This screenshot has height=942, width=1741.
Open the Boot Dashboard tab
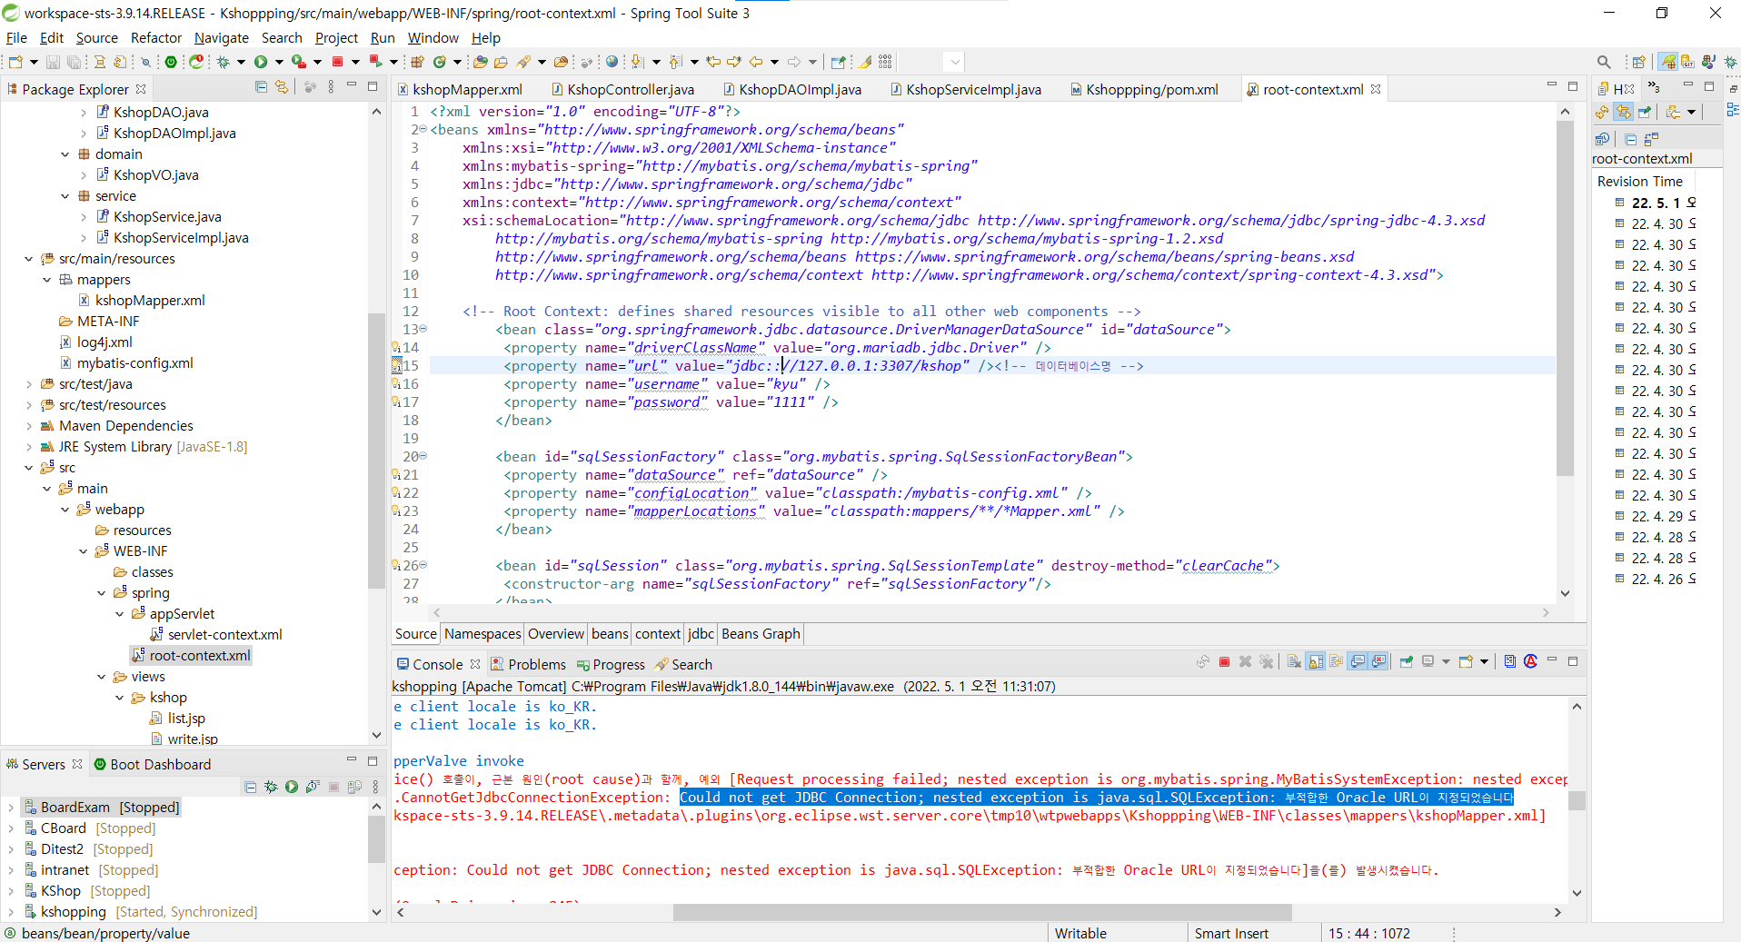152,765
